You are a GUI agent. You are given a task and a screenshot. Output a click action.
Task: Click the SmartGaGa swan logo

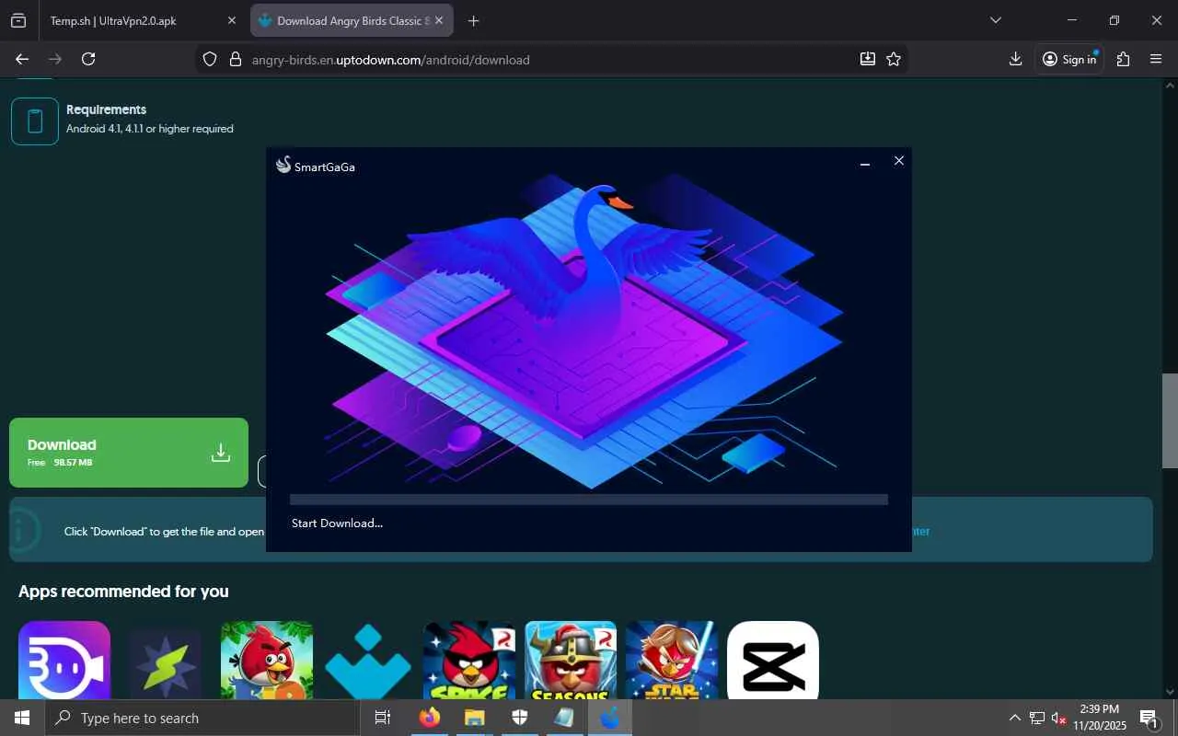(283, 166)
